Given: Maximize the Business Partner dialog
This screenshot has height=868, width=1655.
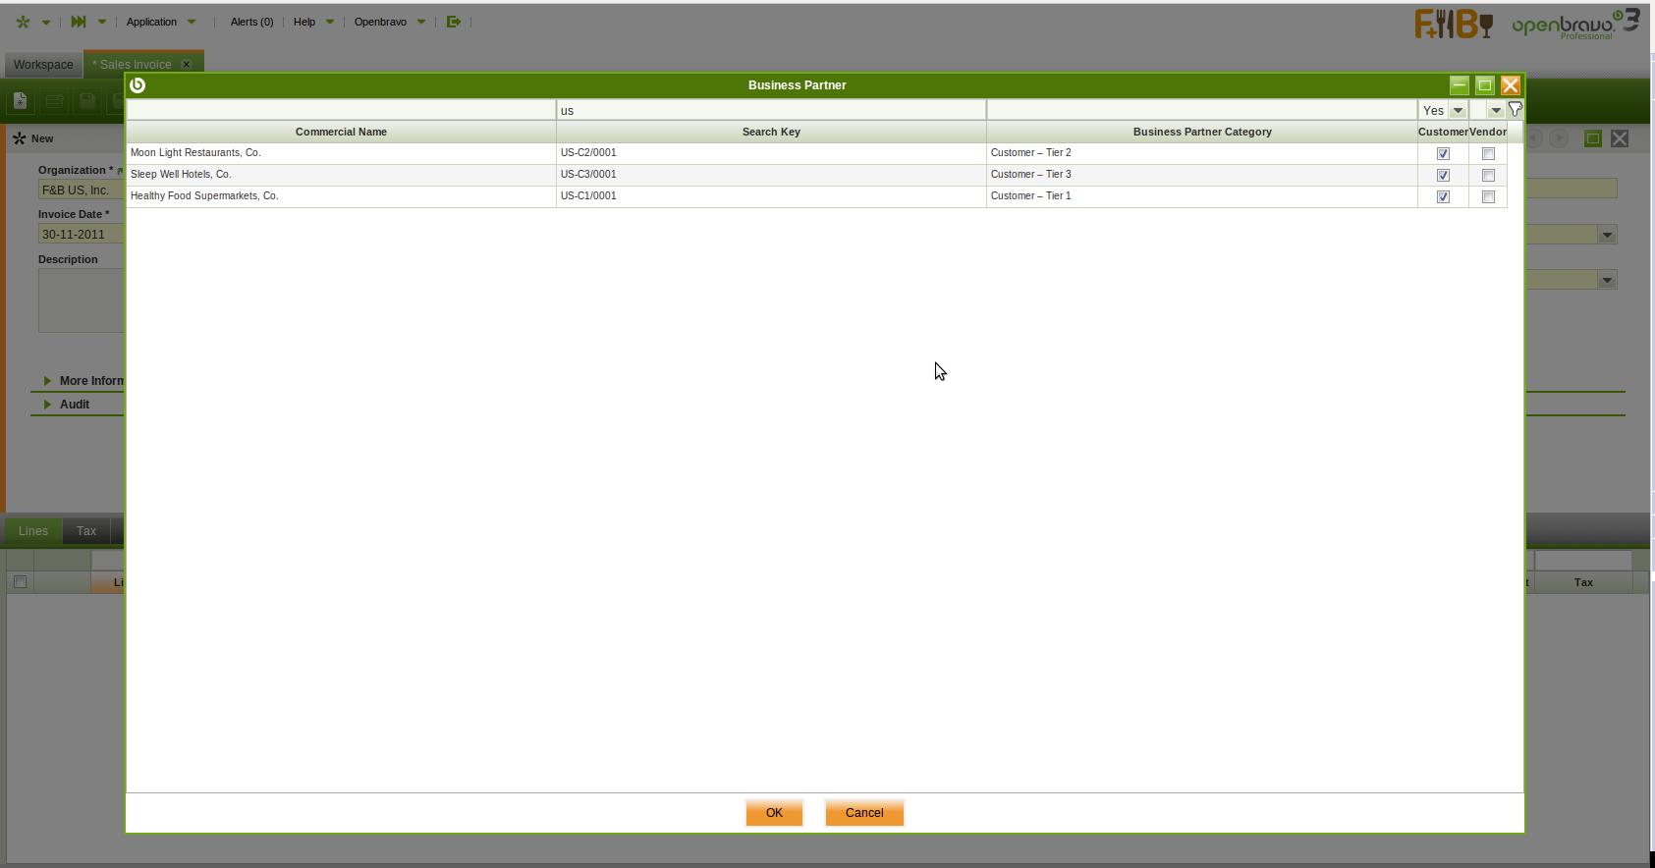Looking at the screenshot, I should tap(1485, 85).
